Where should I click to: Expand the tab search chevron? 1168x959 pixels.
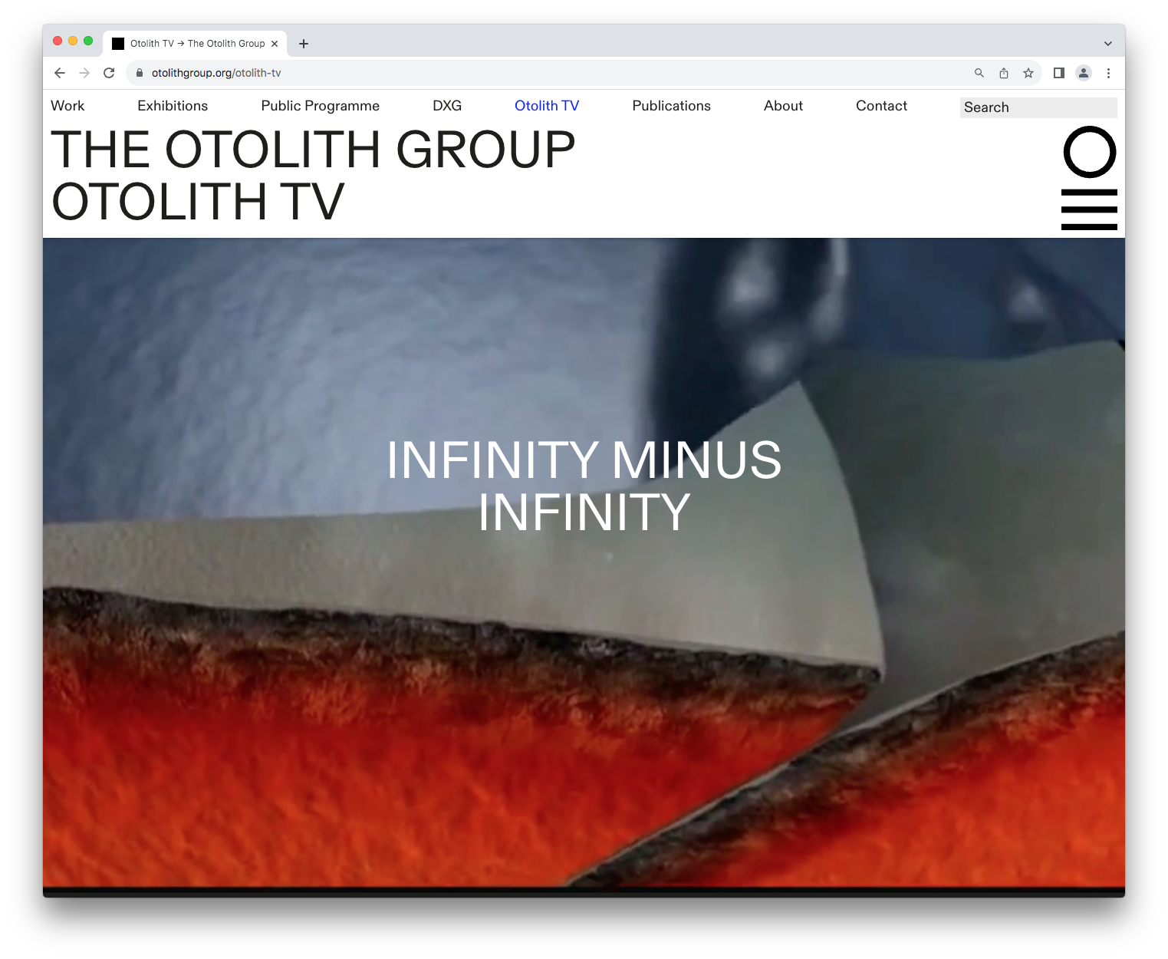(x=1107, y=44)
